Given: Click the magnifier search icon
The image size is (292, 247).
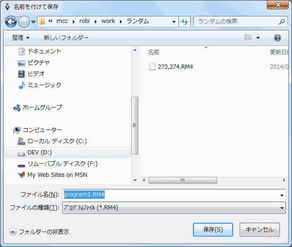Looking at the screenshot, I should tap(282, 22).
